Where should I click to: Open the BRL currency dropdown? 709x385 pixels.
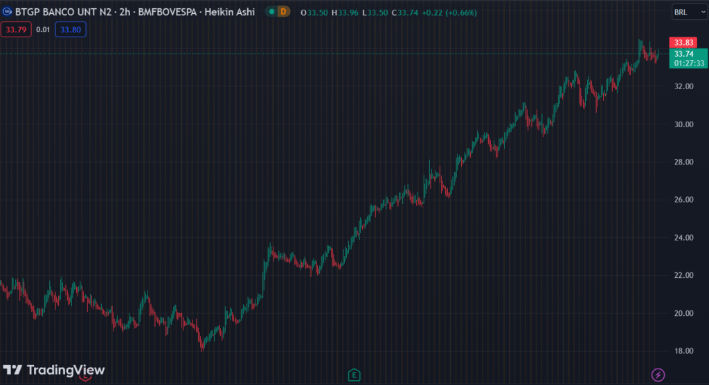[690, 12]
